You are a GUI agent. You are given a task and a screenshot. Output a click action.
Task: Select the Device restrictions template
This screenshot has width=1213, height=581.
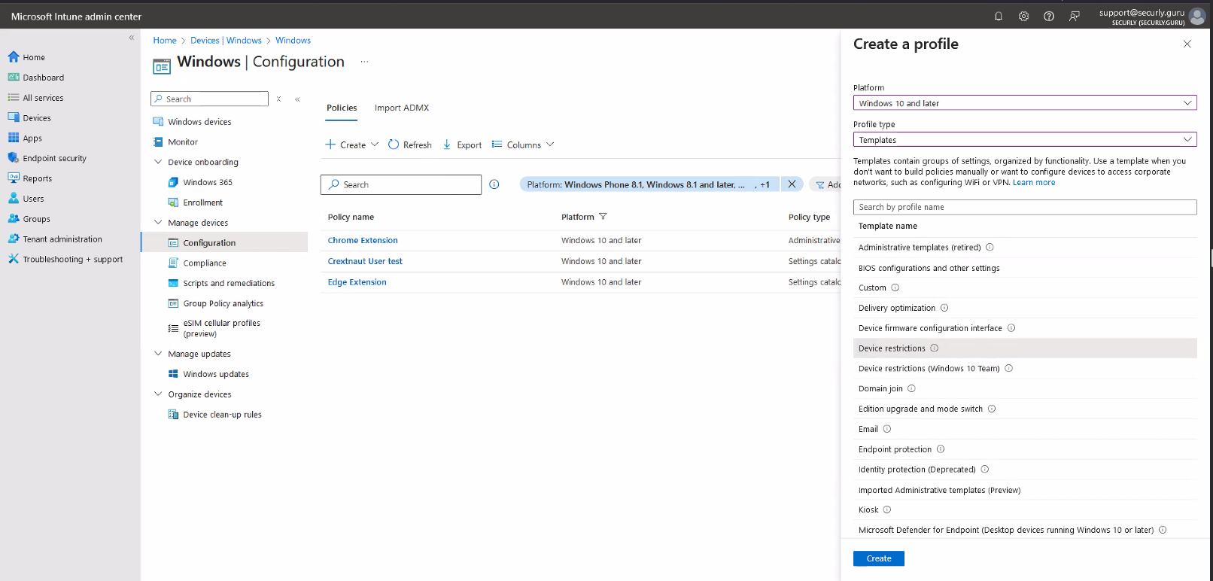pos(1025,348)
